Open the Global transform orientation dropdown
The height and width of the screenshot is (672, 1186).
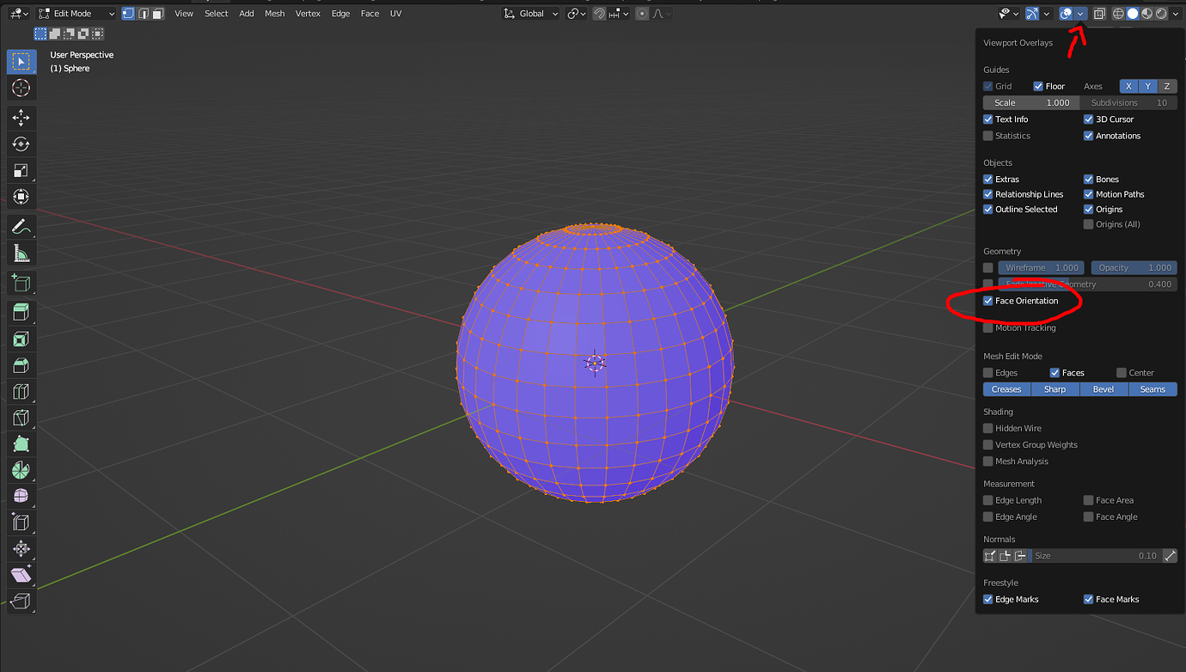click(530, 13)
